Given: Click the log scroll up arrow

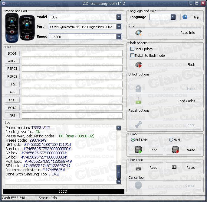Looking at the screenshot, I should [x=119, y=128].
